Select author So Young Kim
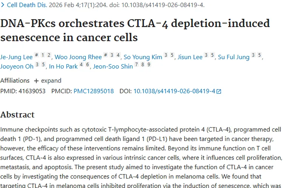Viewport: 283px width, 188px height. coord(142,57)
